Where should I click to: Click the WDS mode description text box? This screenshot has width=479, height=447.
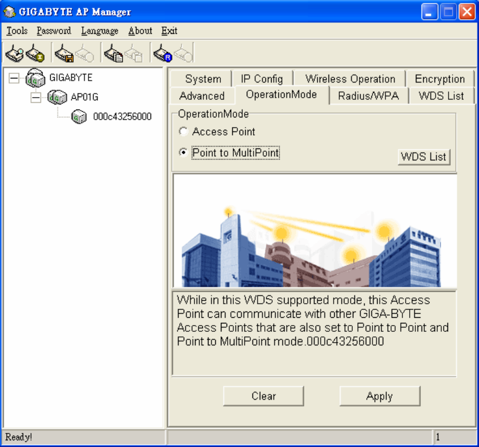click(314, 334)
